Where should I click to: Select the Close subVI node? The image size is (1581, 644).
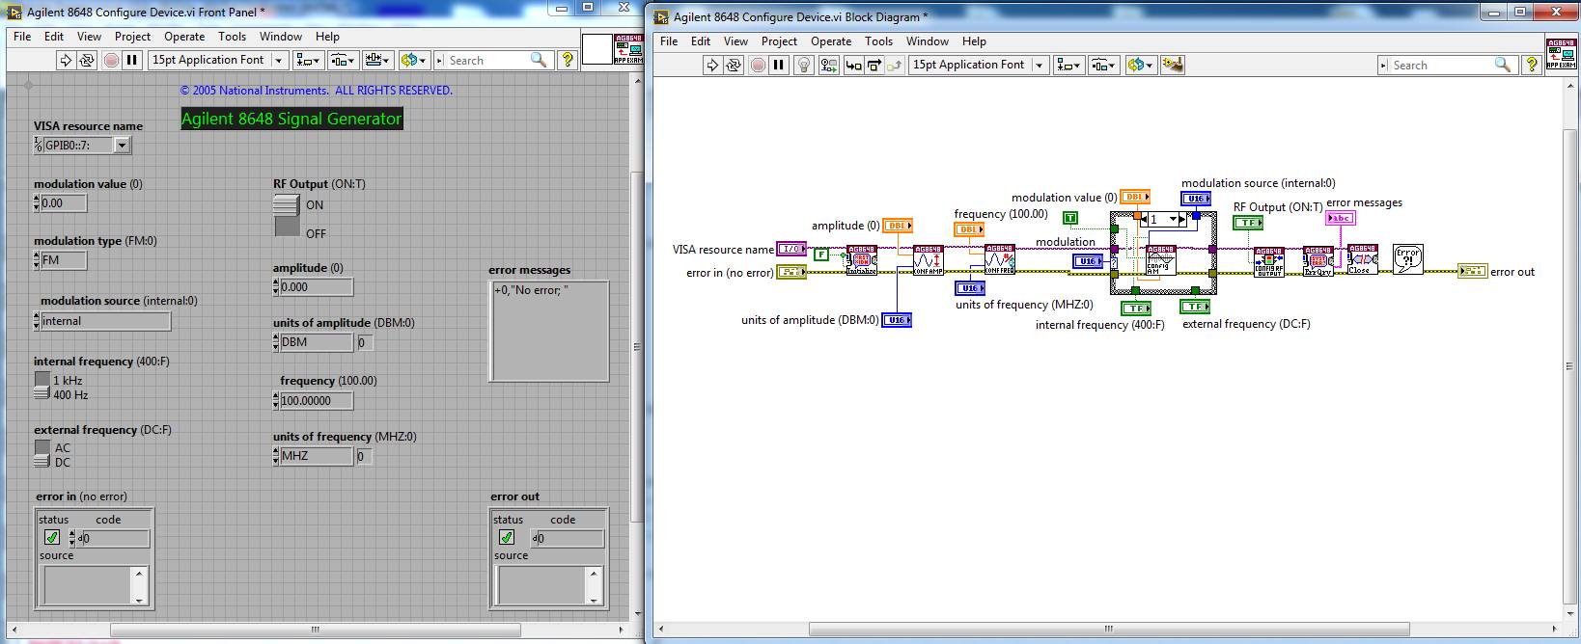click(x=1363, y=260)
